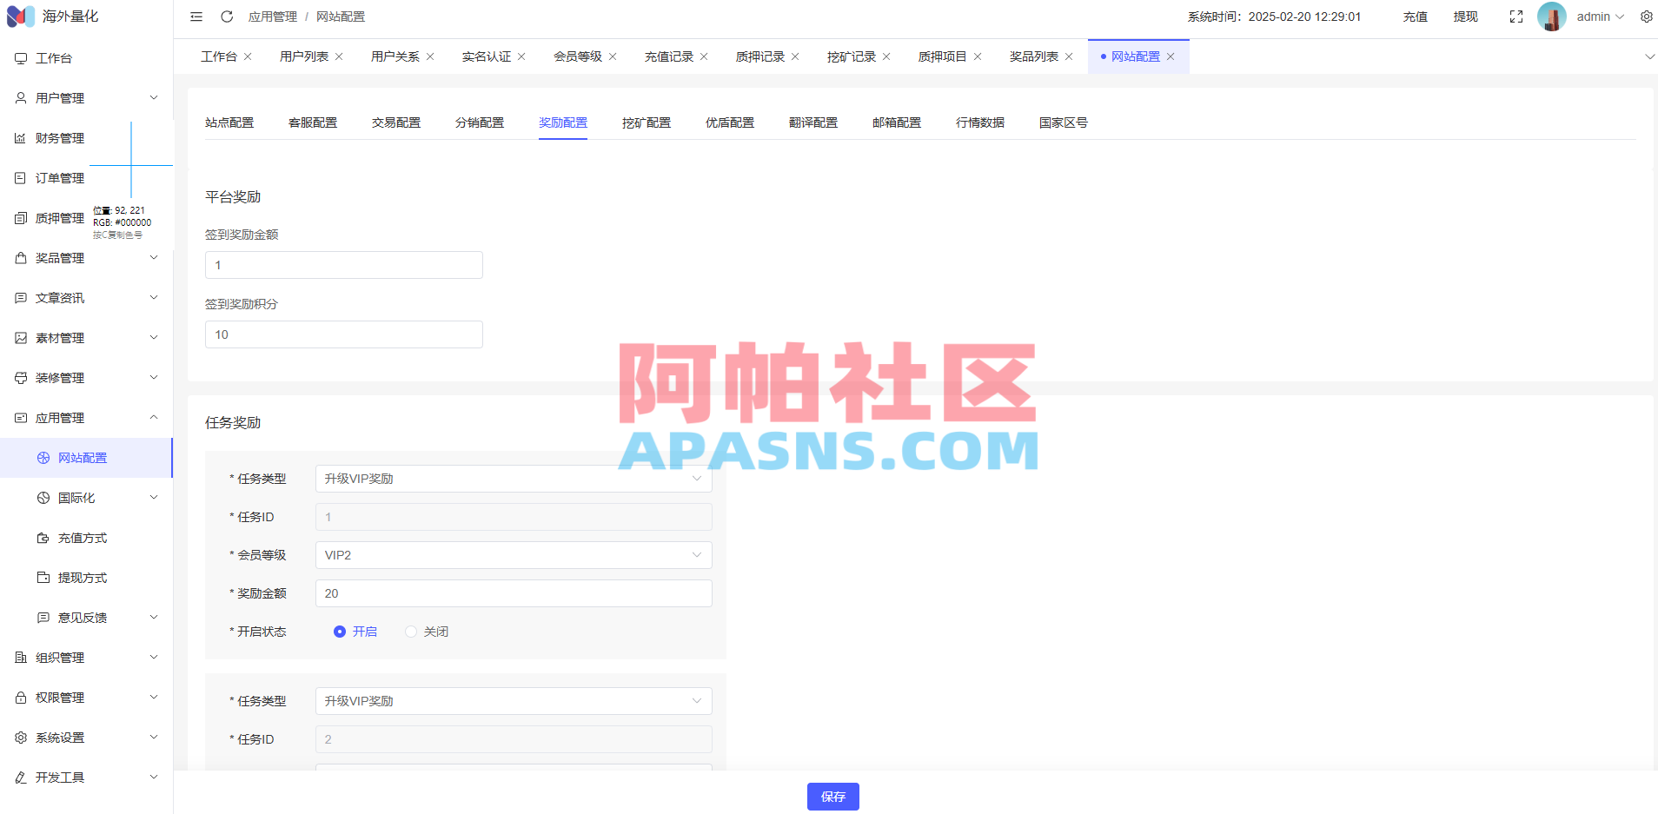Open the settings gear in the top bar
Image resolution: width=1658 pixels, height=814 pixels.
pyautogui.click(x=1647, y=16)
